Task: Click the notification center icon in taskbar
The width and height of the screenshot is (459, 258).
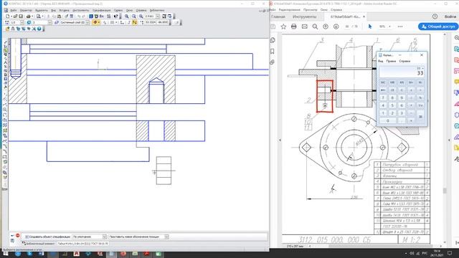Action: (x=450, y=253)
